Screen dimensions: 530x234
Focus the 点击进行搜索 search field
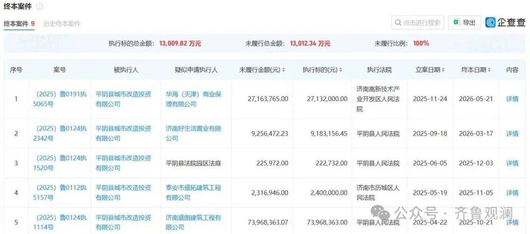point(418,23)
